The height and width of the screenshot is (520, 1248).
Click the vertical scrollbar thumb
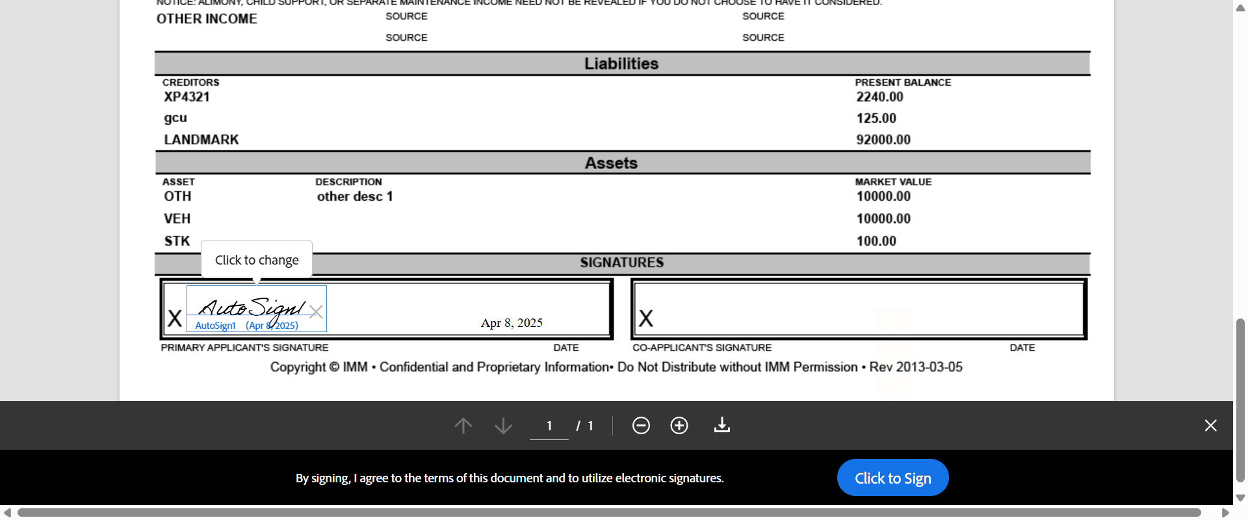click(1240, 400)
